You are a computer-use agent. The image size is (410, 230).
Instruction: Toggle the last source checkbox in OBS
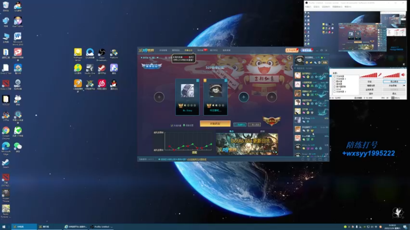tap(335, 92)
